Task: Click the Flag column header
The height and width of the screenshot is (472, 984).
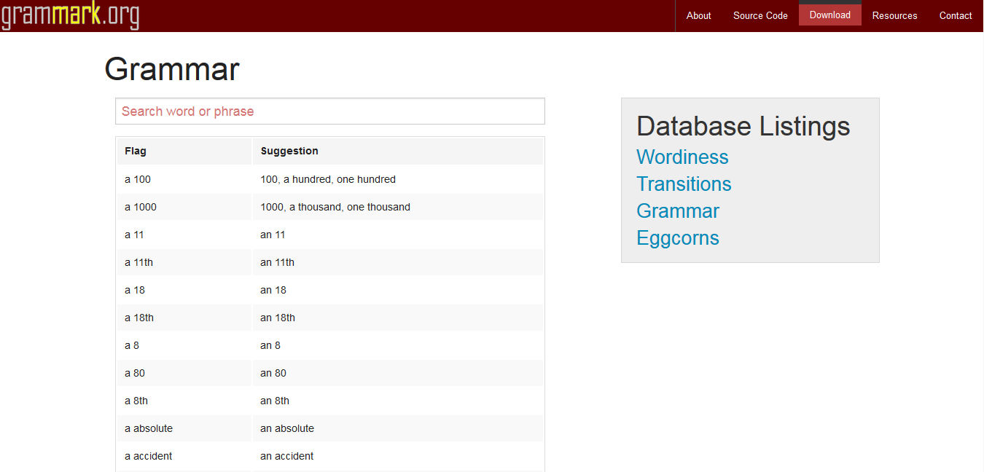Action: pos(184,151)
